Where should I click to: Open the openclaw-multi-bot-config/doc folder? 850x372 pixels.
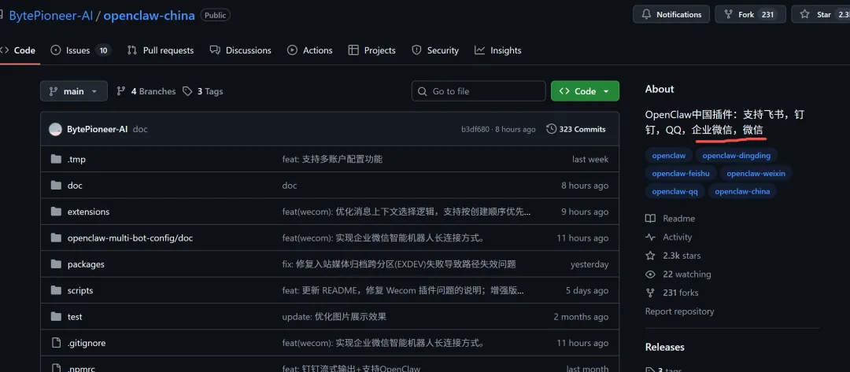tap(130, 238)
